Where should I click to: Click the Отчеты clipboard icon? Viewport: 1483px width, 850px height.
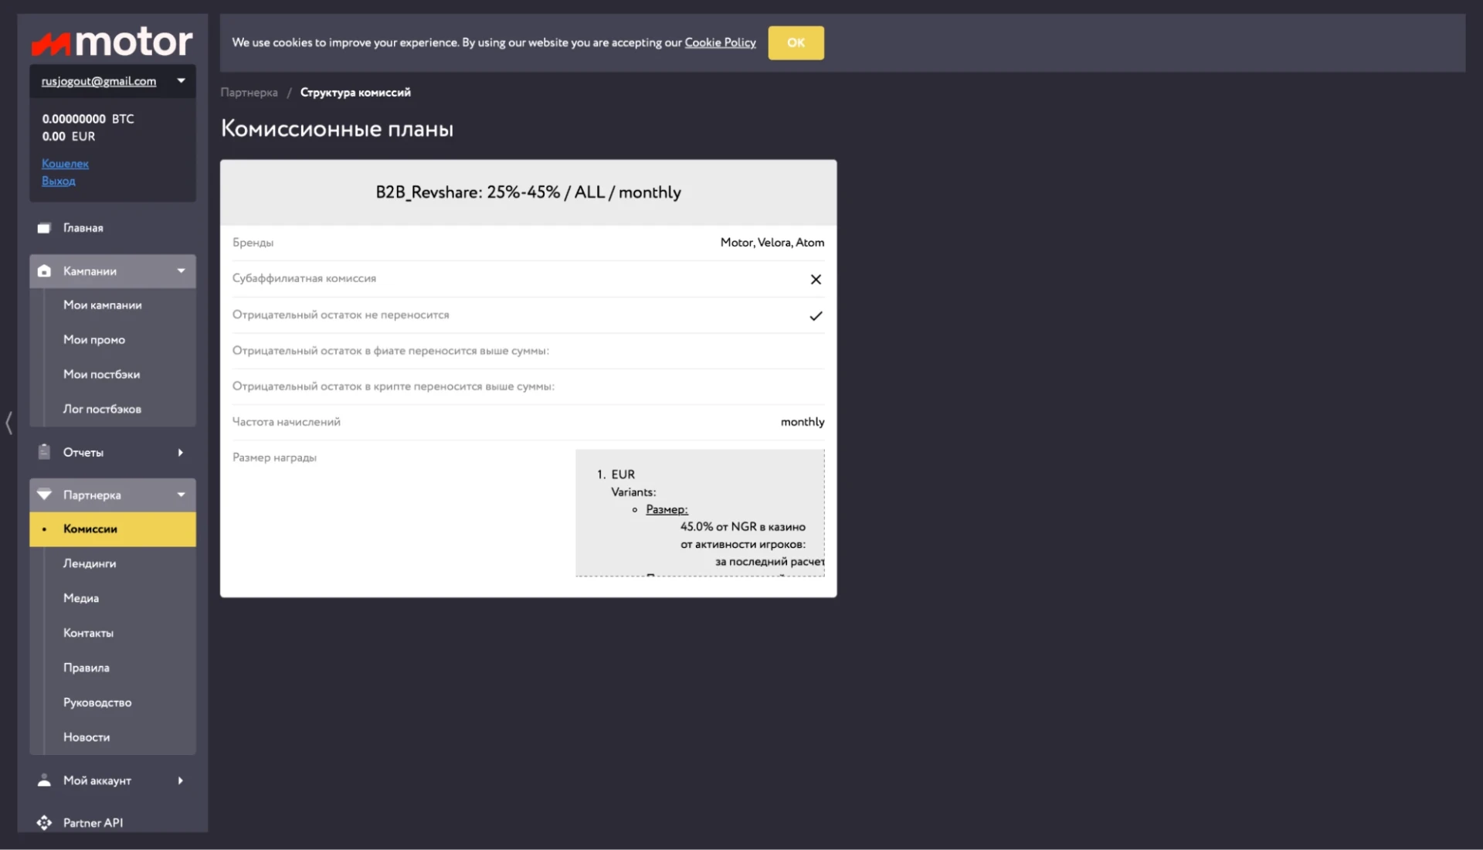coord(44,452)
